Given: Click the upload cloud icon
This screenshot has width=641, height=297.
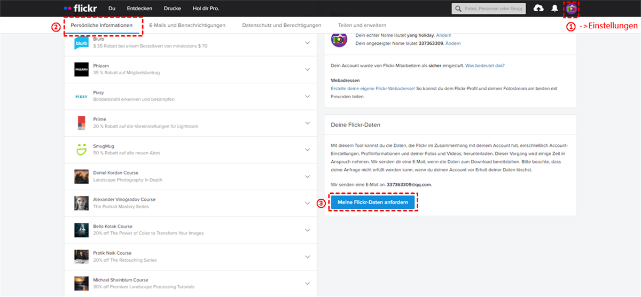Looking at the screenshot, I should [538, 9].
